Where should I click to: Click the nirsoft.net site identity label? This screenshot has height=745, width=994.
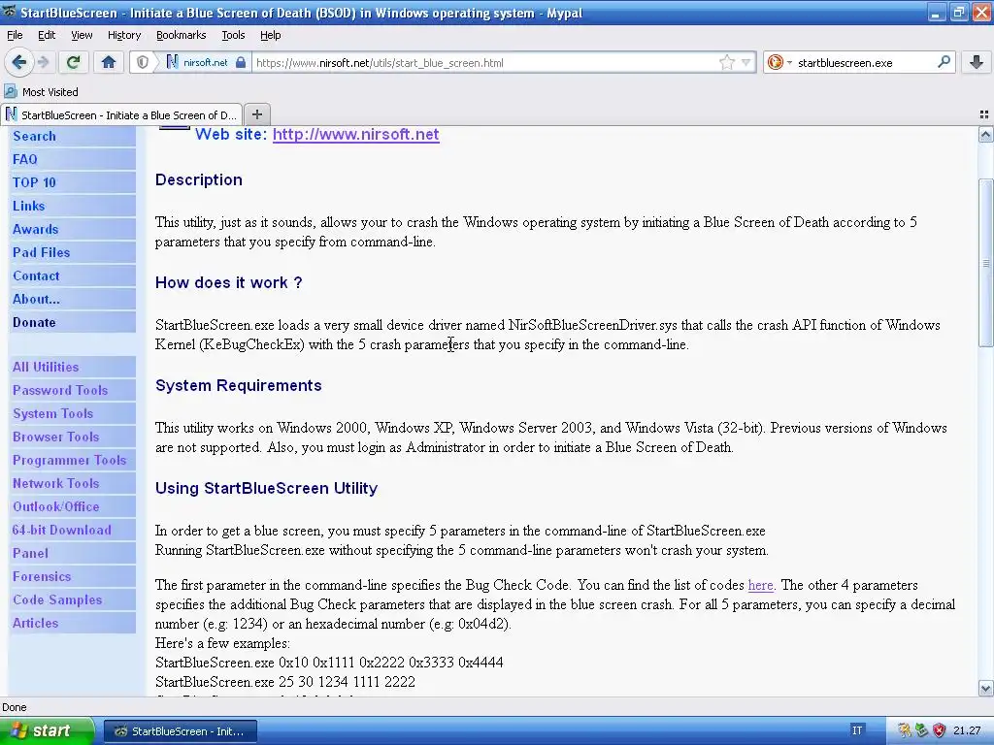(x=206, y=62)
